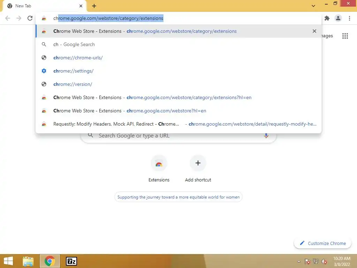Open the equitable world for women link
The width and height of the screenshot is (357, 268).
point(178,197)
